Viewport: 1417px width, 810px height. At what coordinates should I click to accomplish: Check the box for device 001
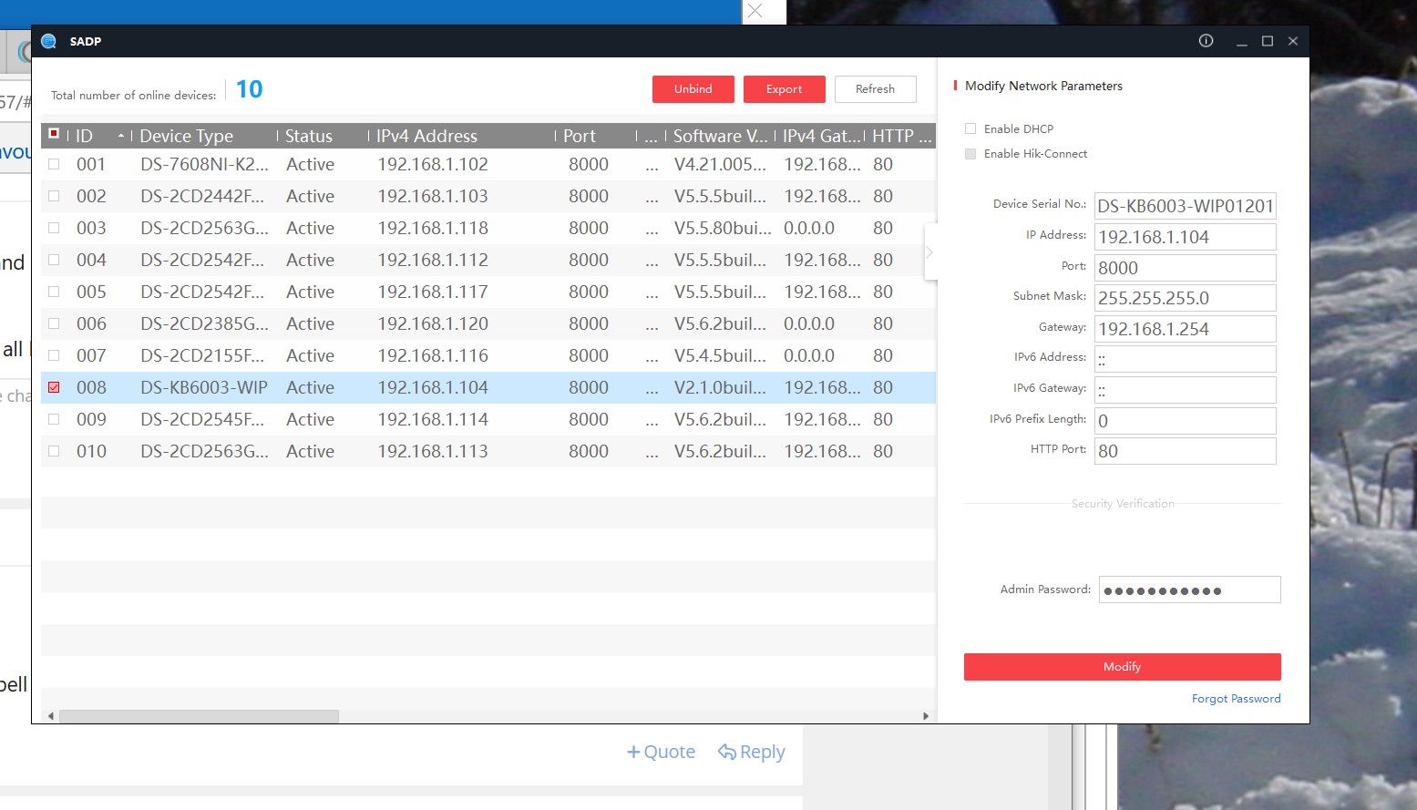54,164
